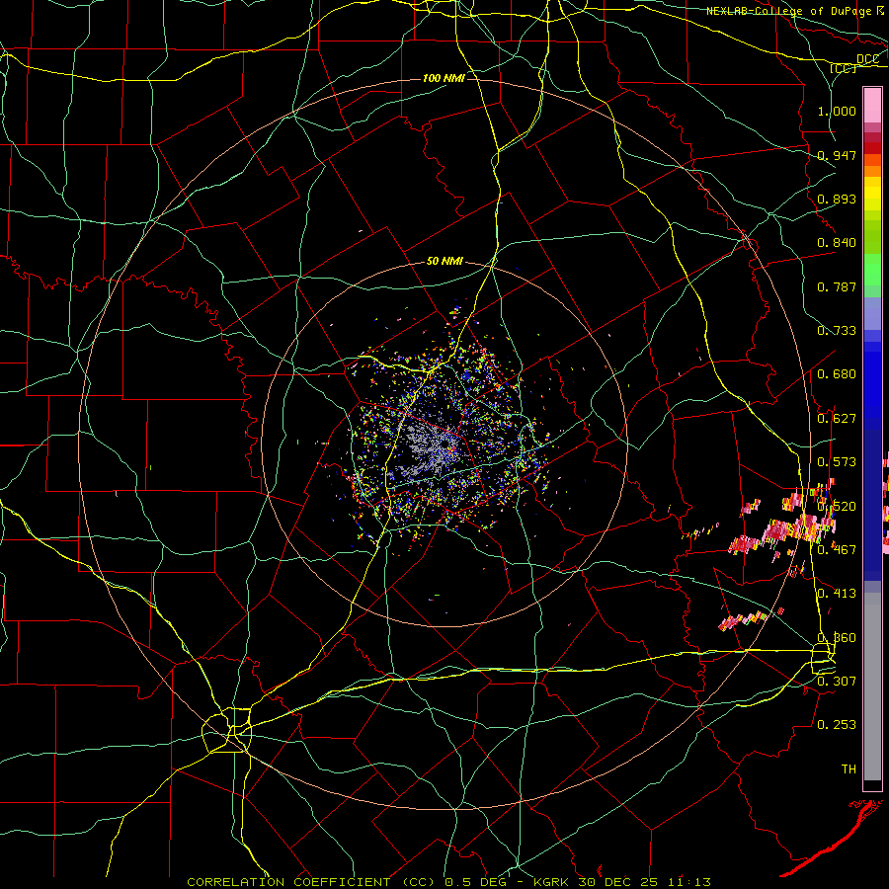889x889 pixels.
Task: Click the DCC product code label
Action: [x=867, y=59]
